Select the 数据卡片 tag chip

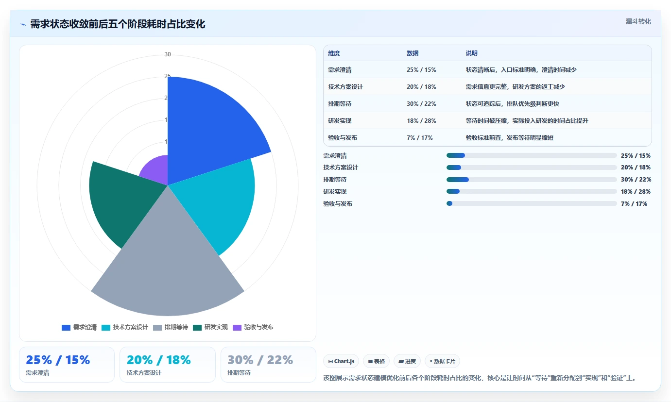click(442, 361)
